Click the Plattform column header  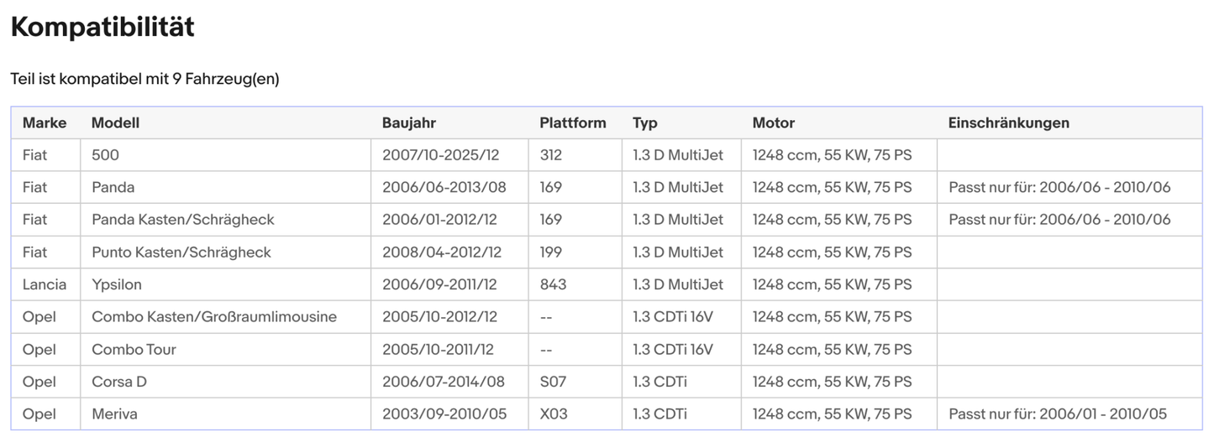572,122
